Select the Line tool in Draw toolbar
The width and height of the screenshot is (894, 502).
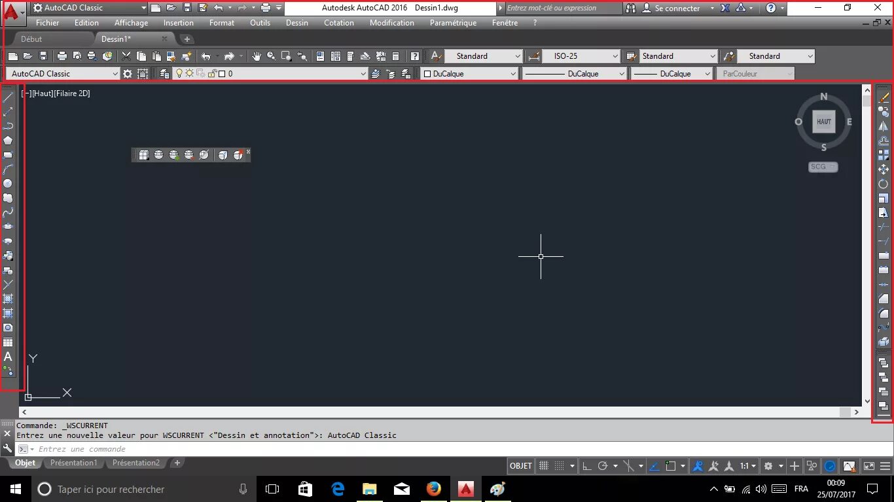pyautogui.click(x=9, y=97)
